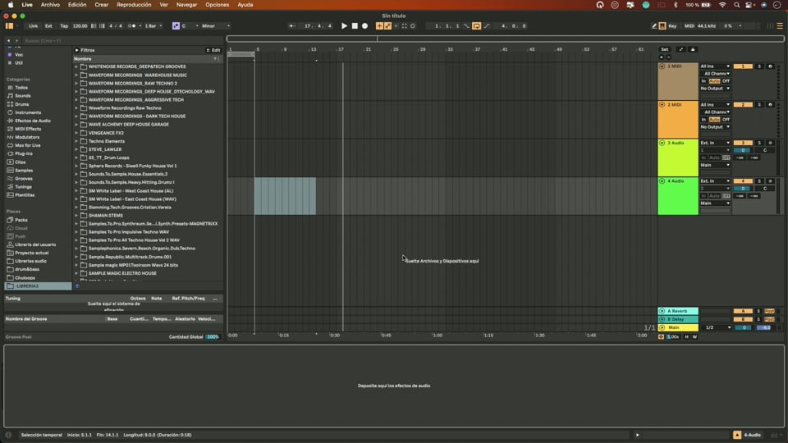The image size is (788, 443).
Task: Click the Set locator button
Action: pyautogui.click(x=664, y=49)
